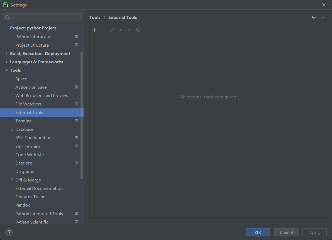The height and width of the screenshot is (240, 332).
Task: Open help with the question mark button
Action: click(9, 232)
